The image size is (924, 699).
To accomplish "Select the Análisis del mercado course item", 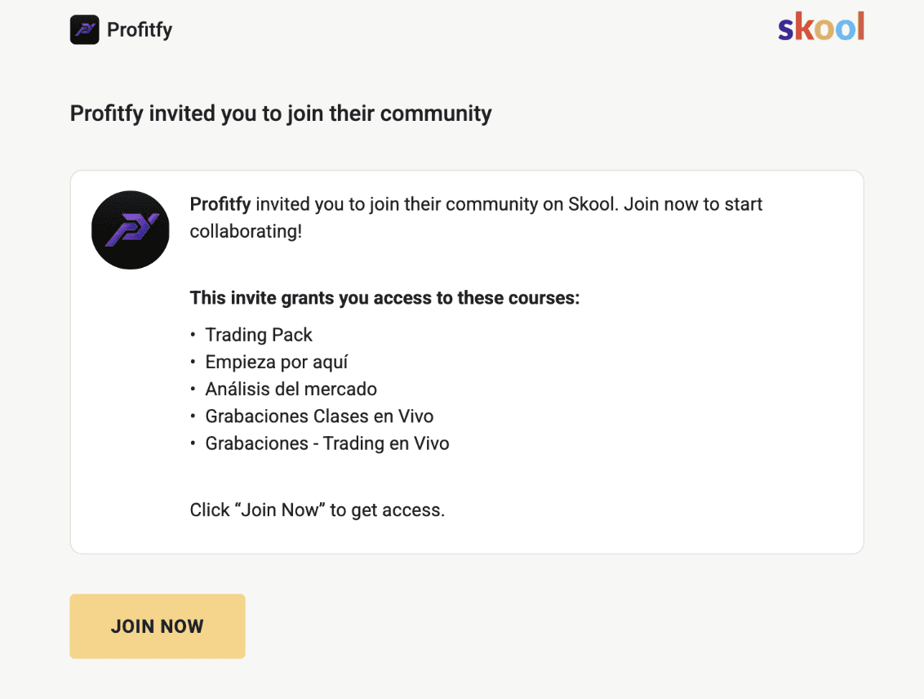I will 291,389.
